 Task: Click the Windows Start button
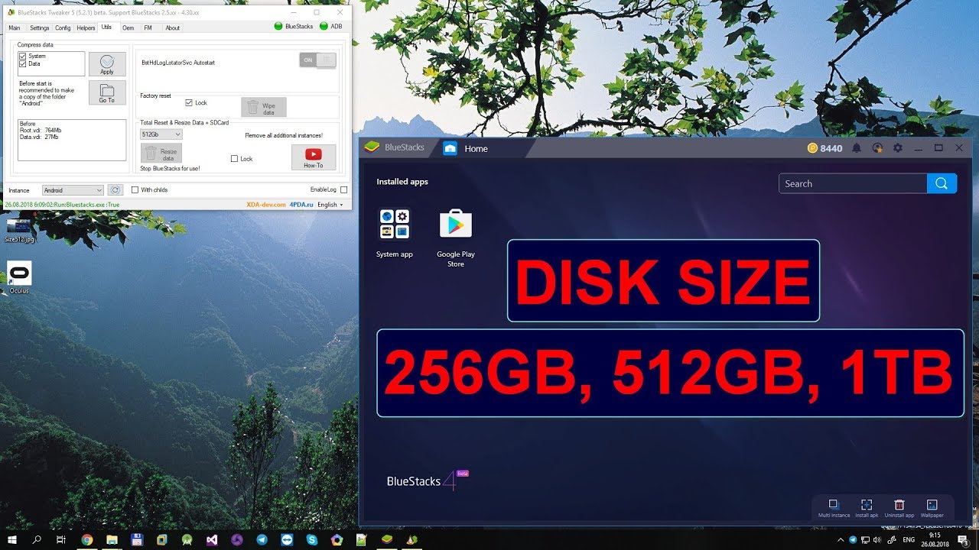pyautogui.click(x=12, y=539)
